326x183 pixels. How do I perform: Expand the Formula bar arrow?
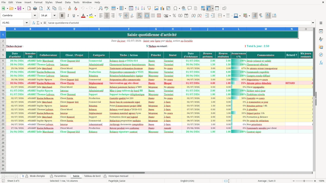click(313, 23)
